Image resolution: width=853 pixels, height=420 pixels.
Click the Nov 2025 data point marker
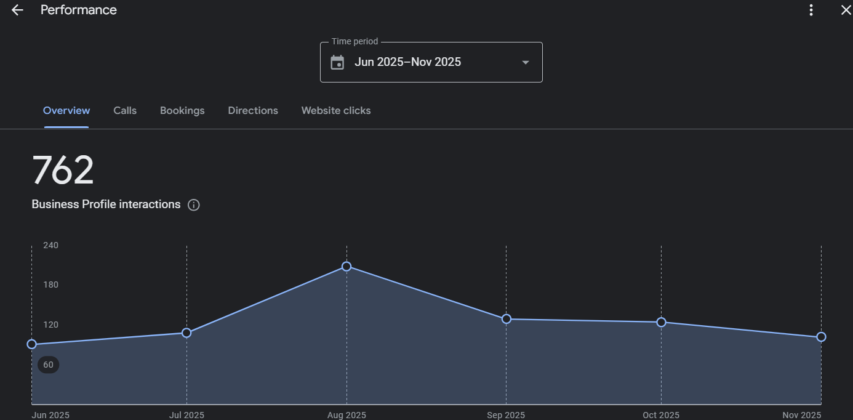821,337
